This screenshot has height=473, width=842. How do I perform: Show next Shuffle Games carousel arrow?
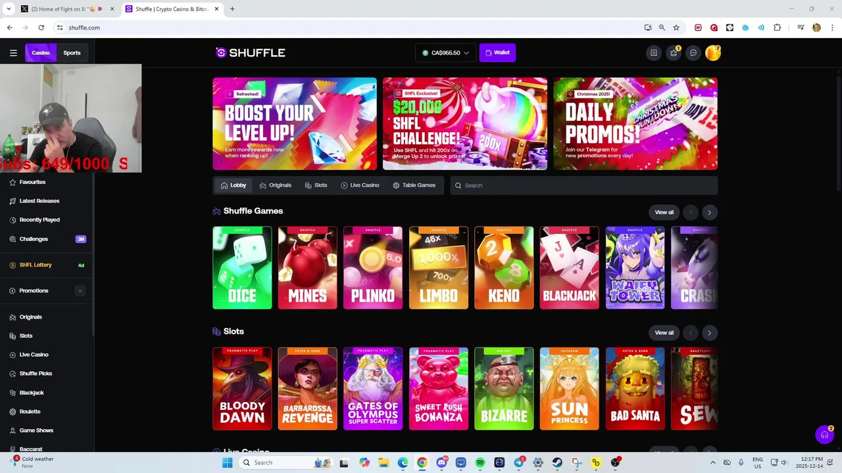point(709,212)
